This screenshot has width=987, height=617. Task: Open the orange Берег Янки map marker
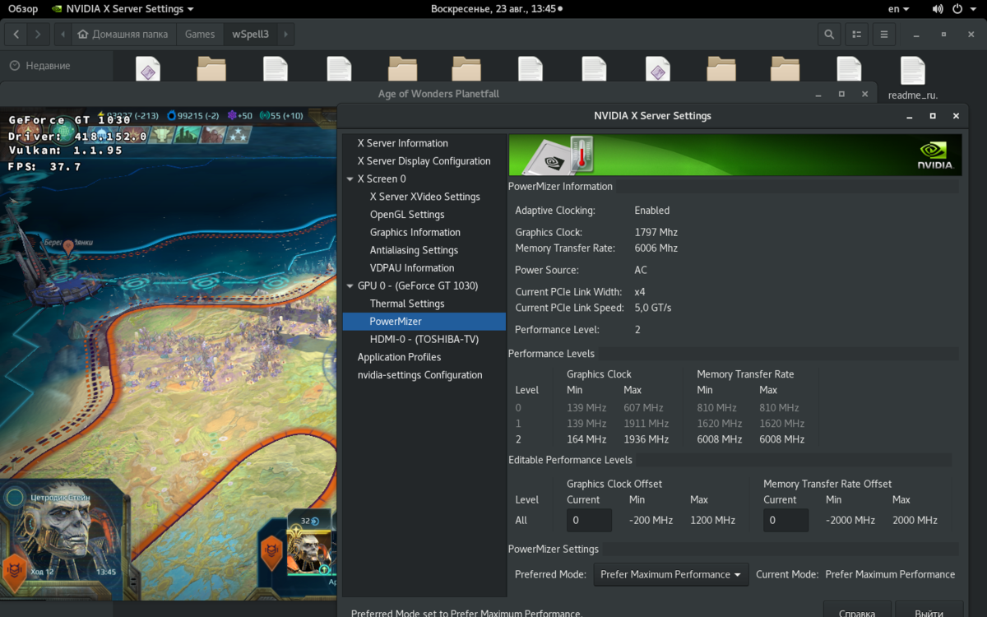click(x=68, y=248)
